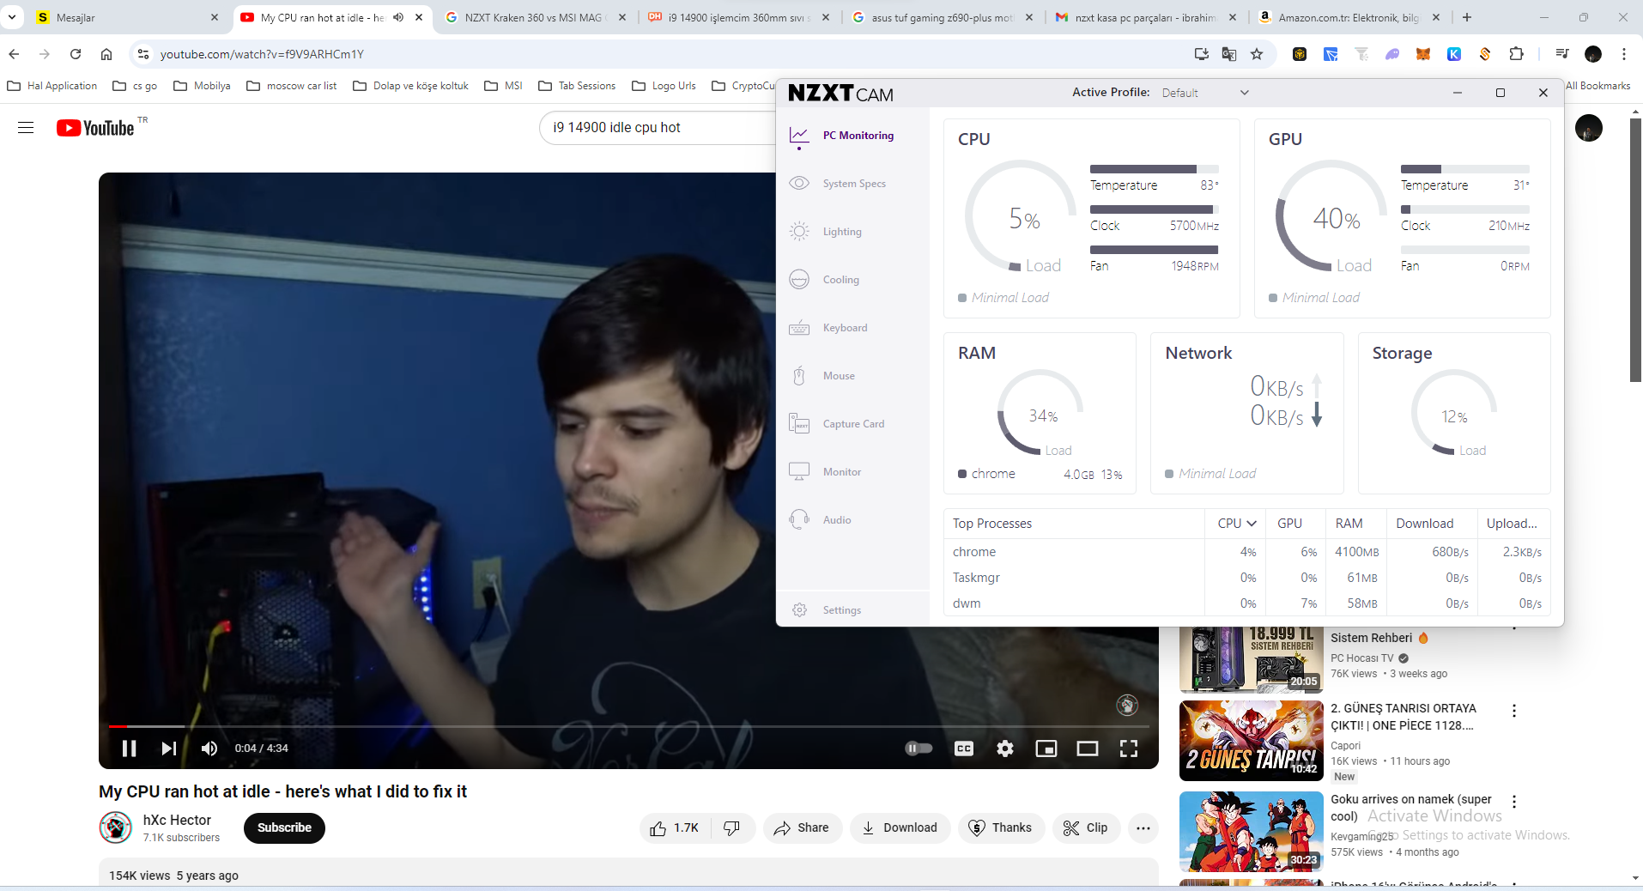Open Chrome extensions puzzle icon
1643x891 pixels.
1517,54
